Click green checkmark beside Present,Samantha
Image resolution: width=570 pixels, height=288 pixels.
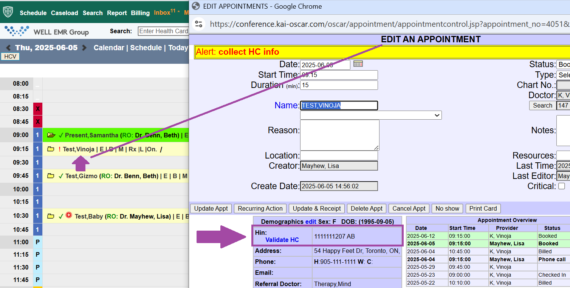coord(61,135)
